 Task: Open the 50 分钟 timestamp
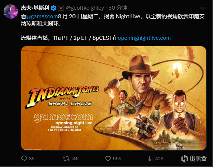pyautogui.click(x=118, y=8)
